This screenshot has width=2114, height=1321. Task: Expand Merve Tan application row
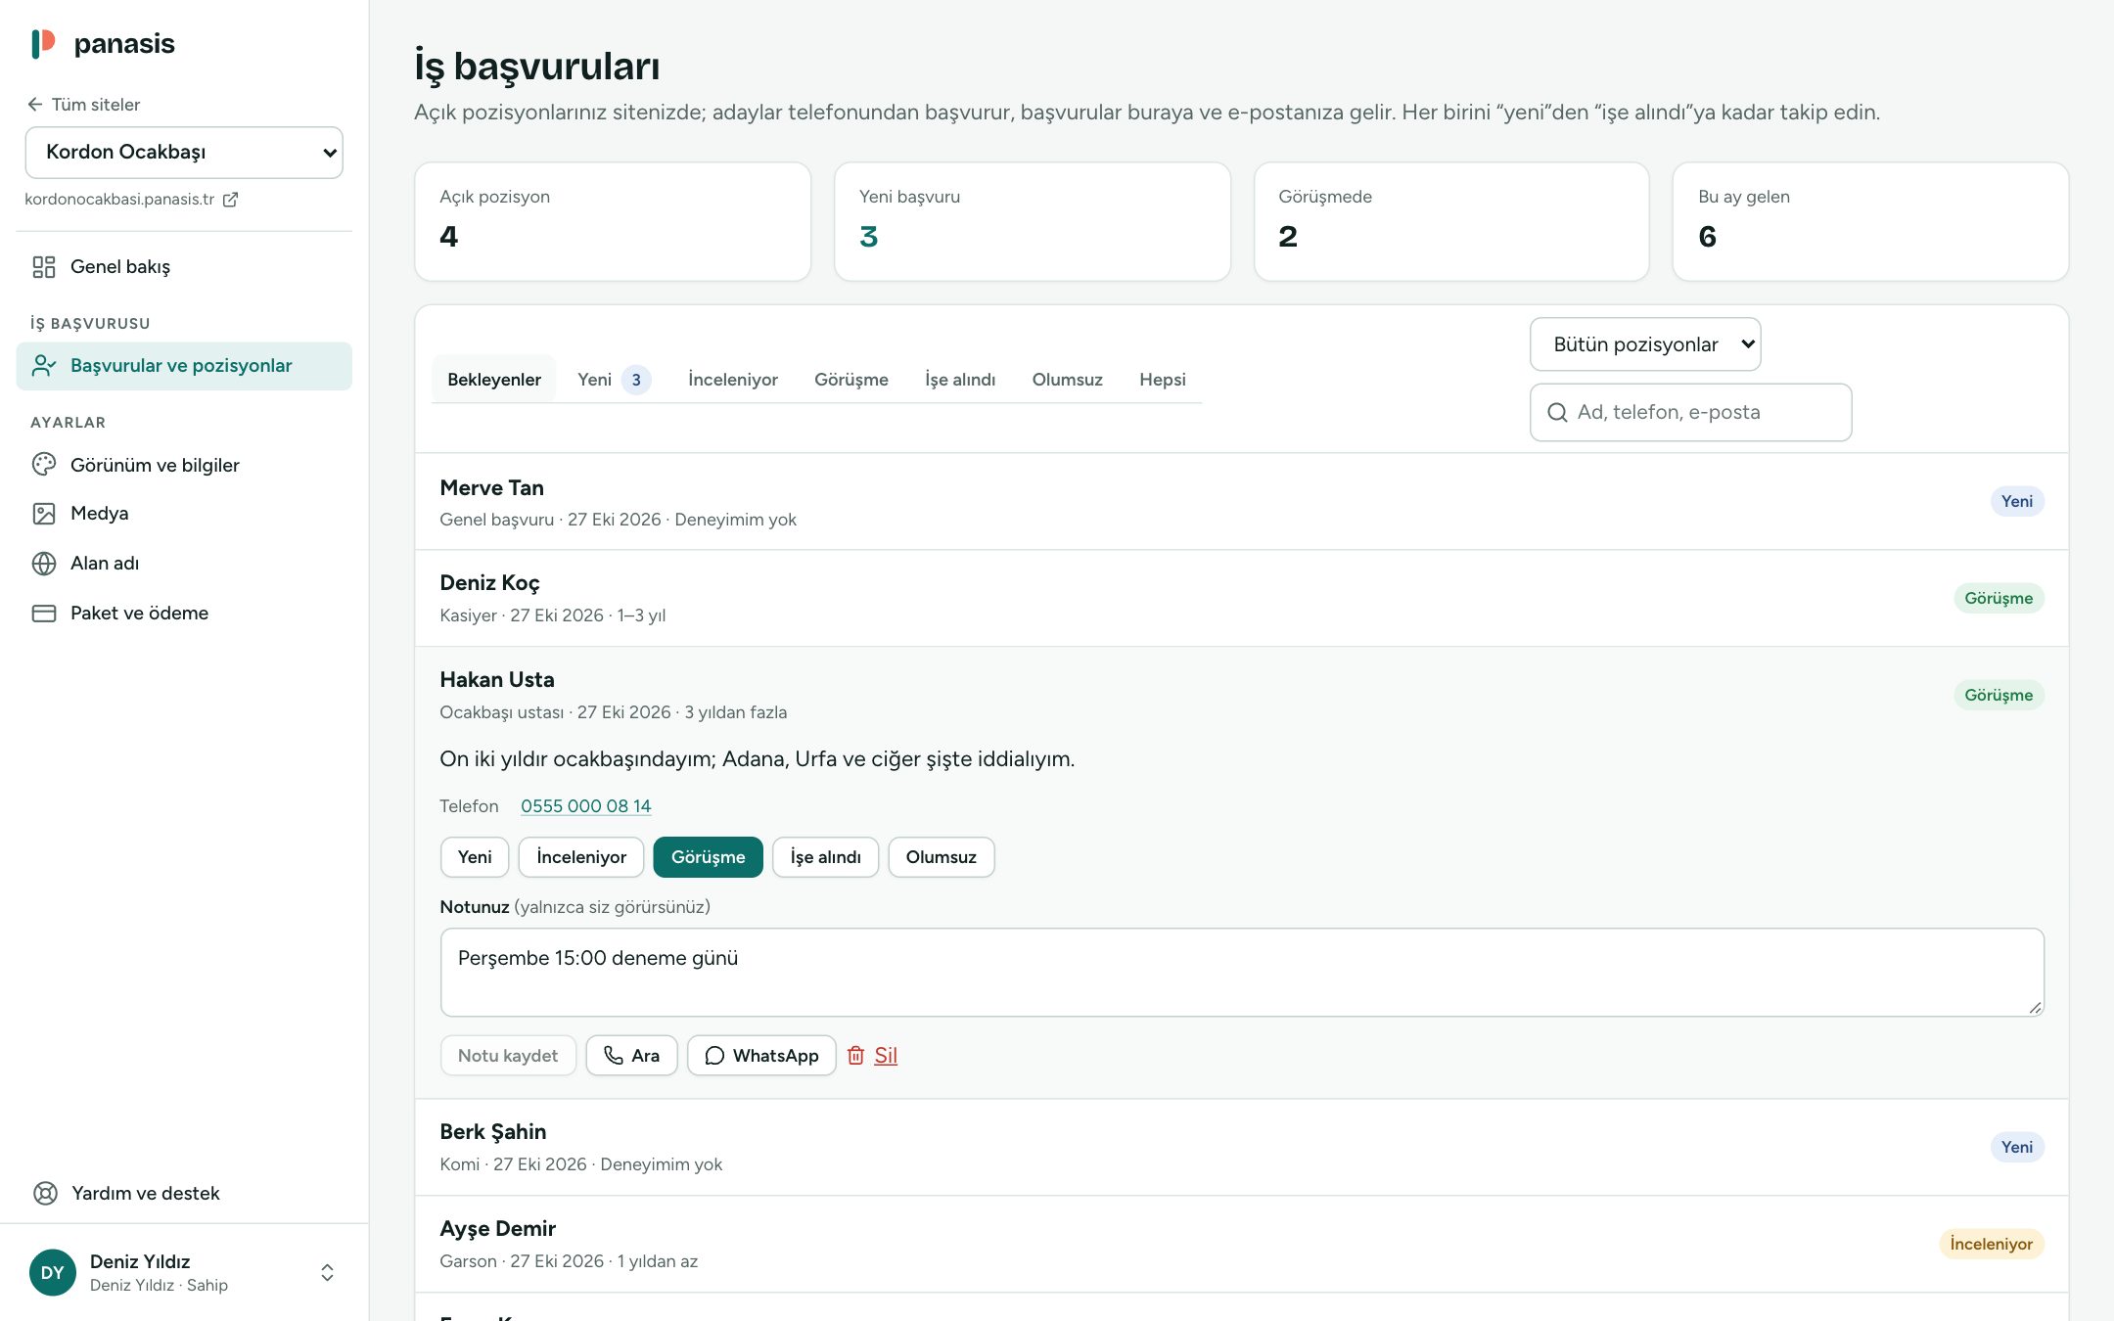tap(1241, 502)
